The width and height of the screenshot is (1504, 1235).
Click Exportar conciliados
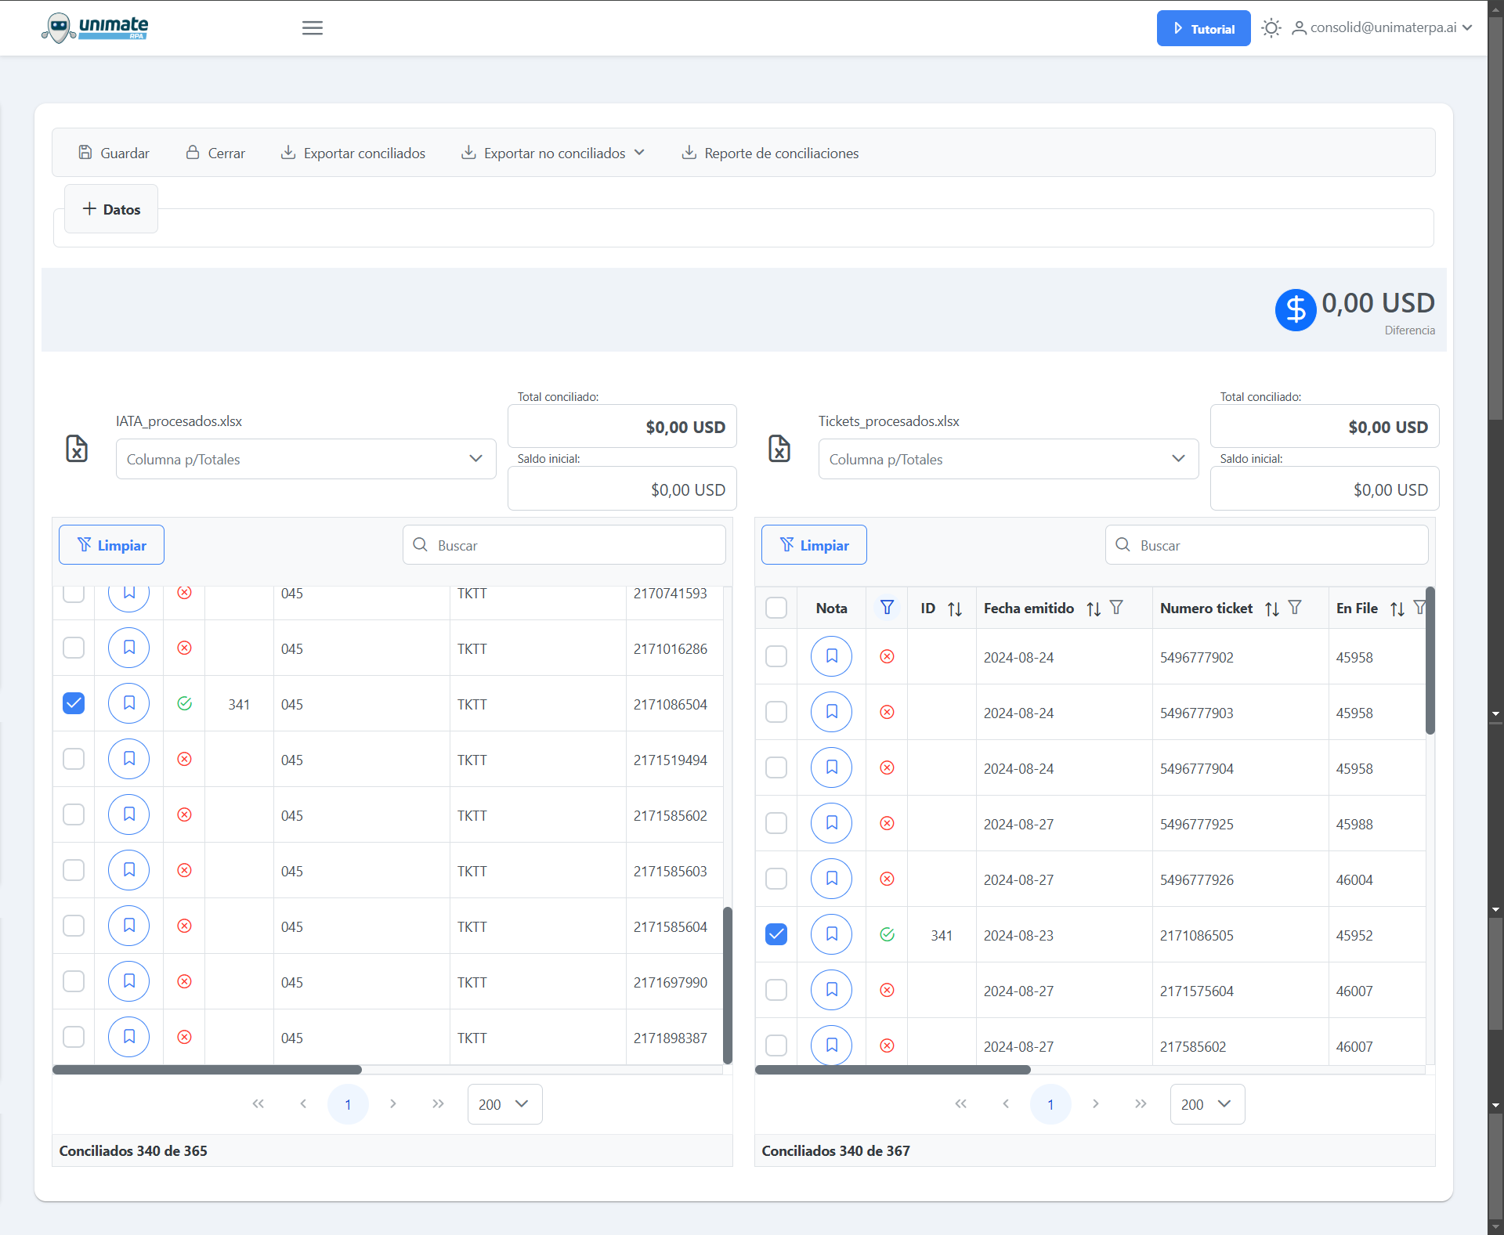pos(353,153)
